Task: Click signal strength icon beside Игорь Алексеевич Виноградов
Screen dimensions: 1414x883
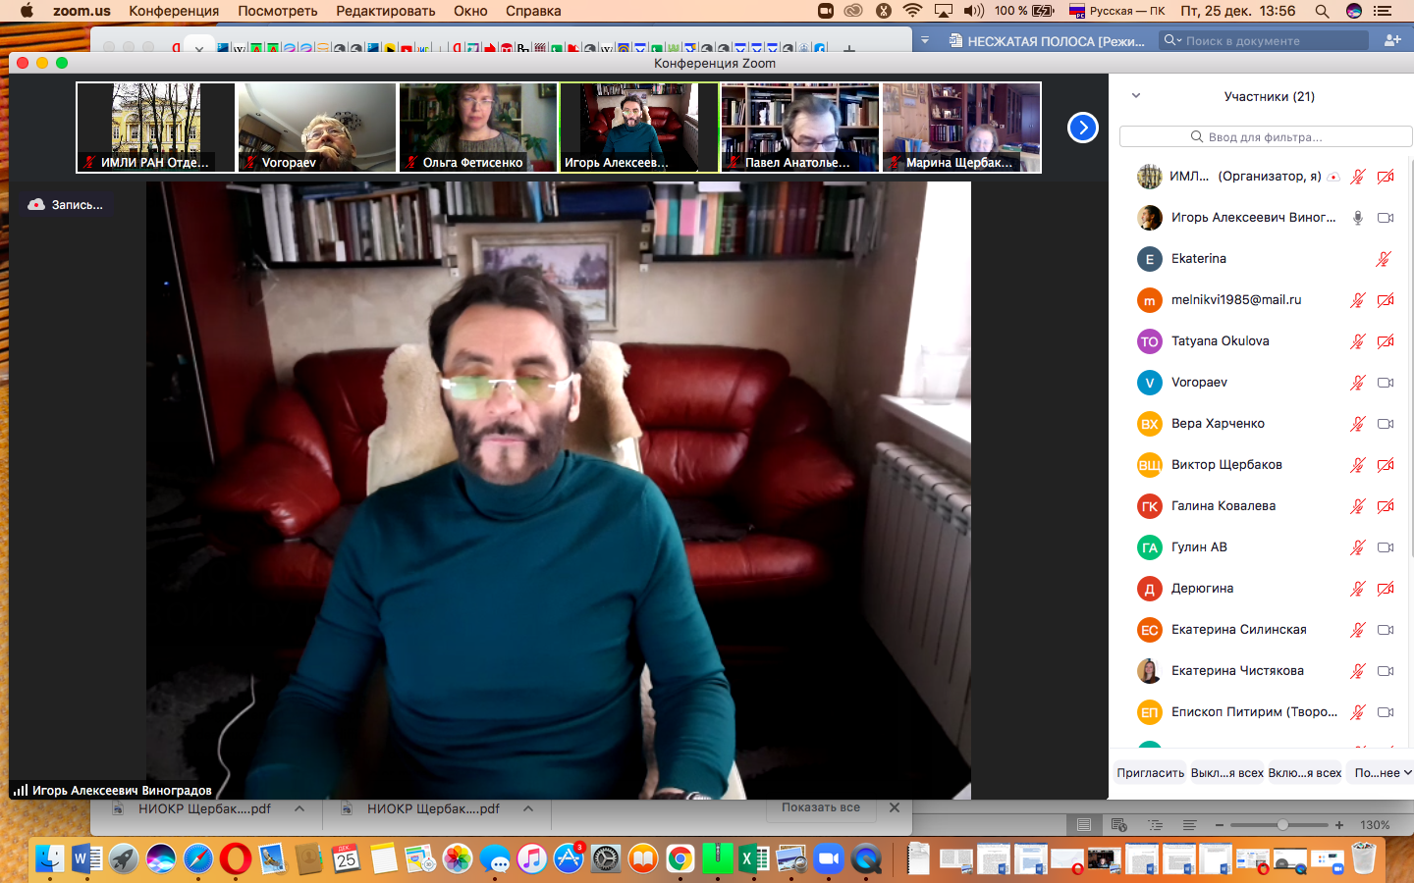Action: pos(20,790)
